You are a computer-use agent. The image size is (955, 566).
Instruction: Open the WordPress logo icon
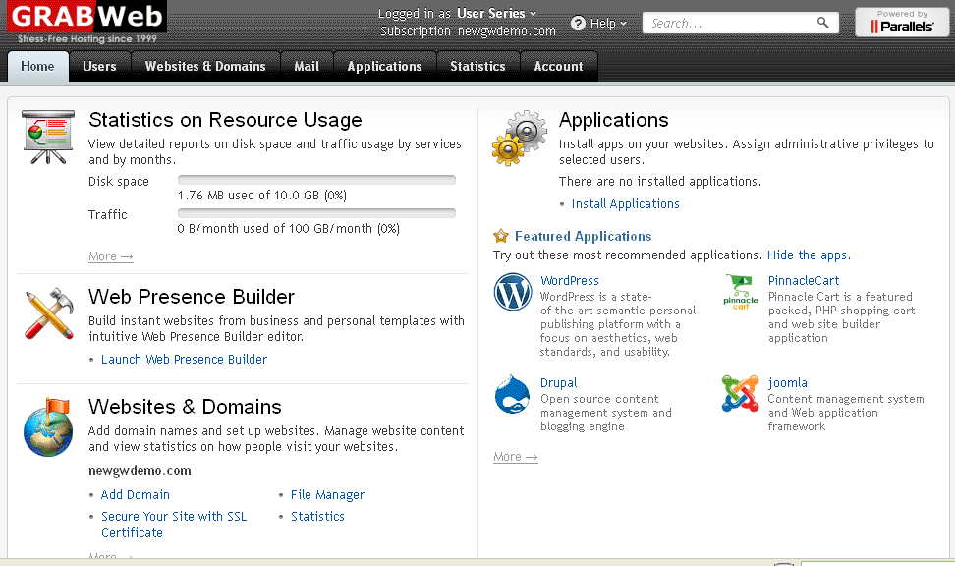coord(513,293)
